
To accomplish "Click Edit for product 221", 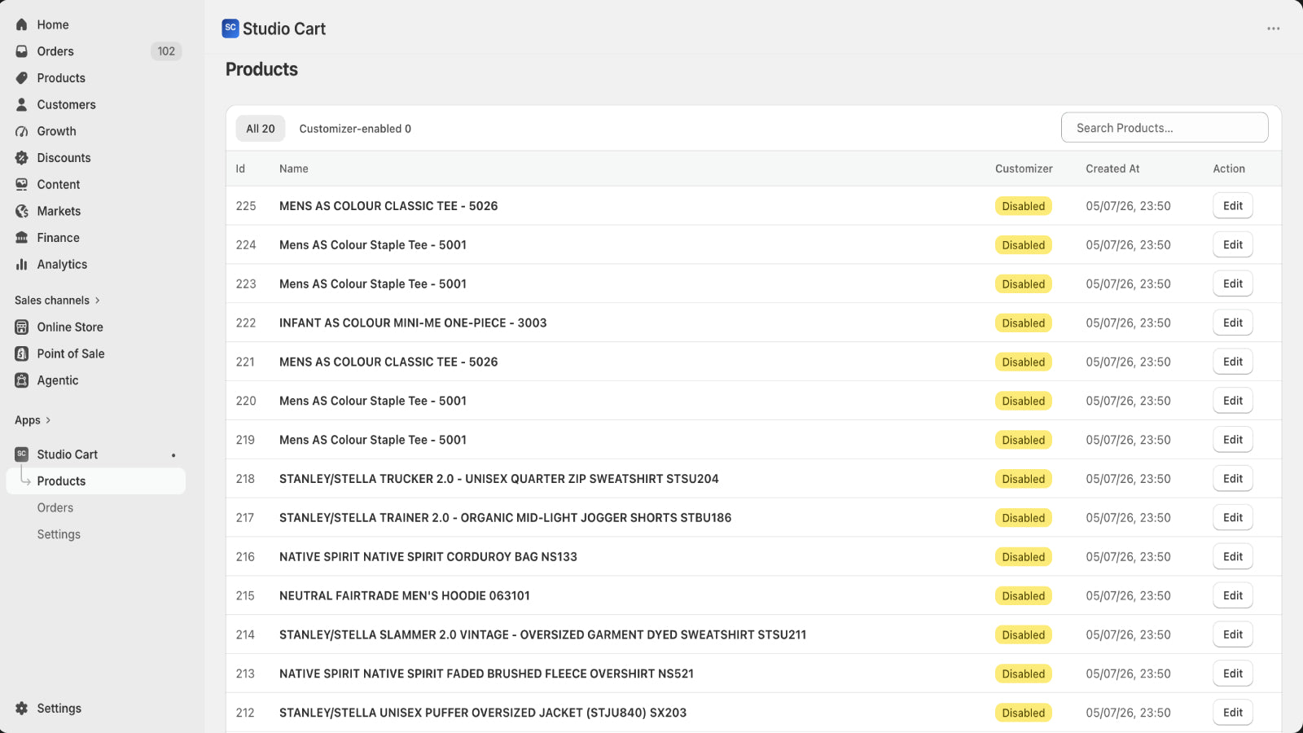I will [x=1233, y=362].
